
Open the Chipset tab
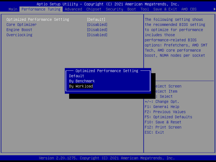point(94,9)
